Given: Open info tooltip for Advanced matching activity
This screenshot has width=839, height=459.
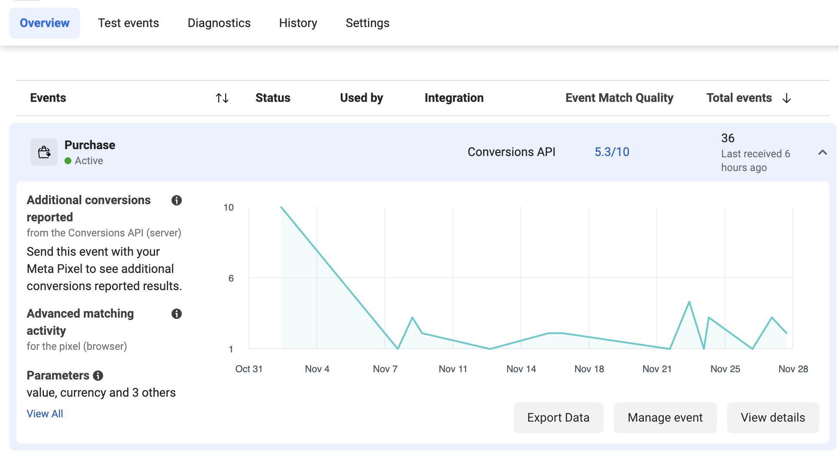Looking at the screenshot, I should 177,314.
